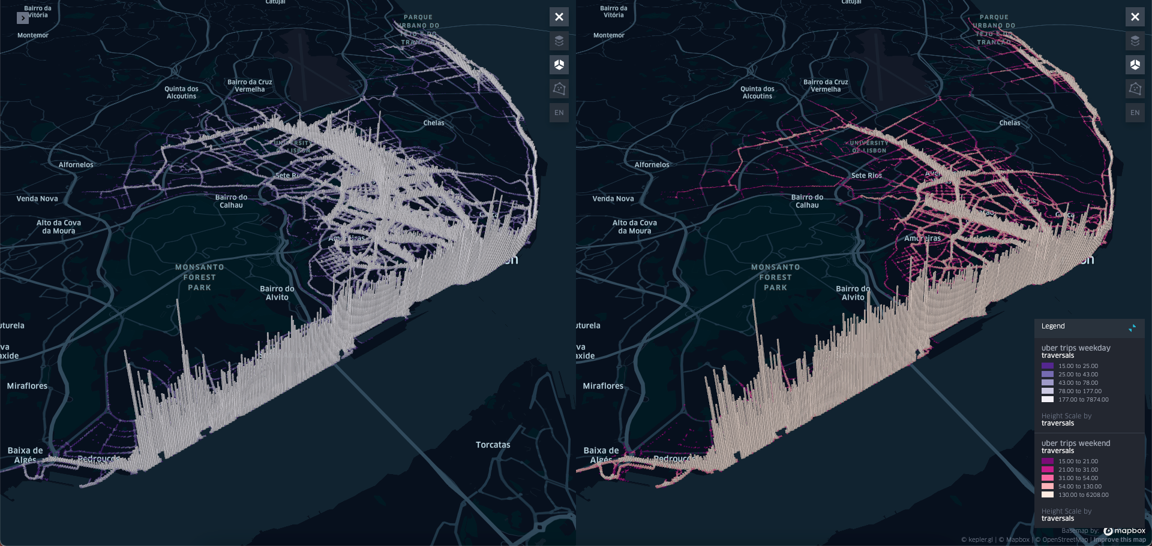1152x546 pixels.
Task: Click '177.00 to 7874.00' legend range text
Action: tap(1084, 399)
